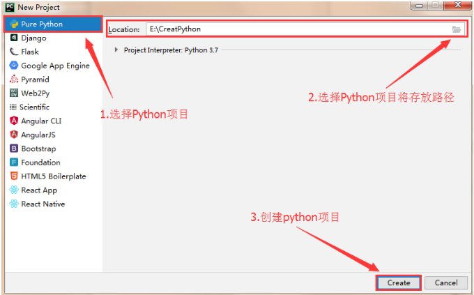Click the React App atom icon

pyautogui.click(x=14, y=190)
